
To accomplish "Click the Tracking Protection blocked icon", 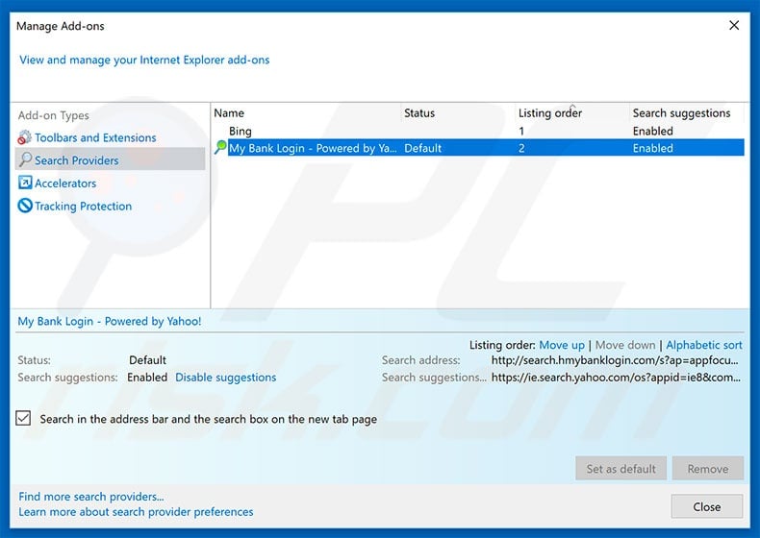I will click(25, 206).
